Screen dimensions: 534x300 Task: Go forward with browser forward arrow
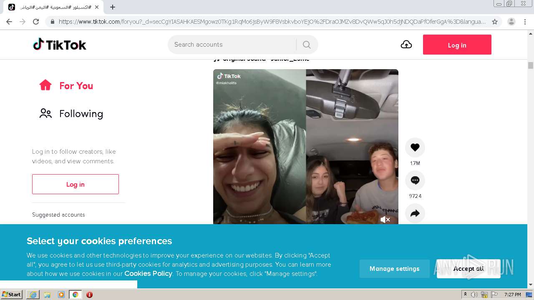[x=23, y=22]
